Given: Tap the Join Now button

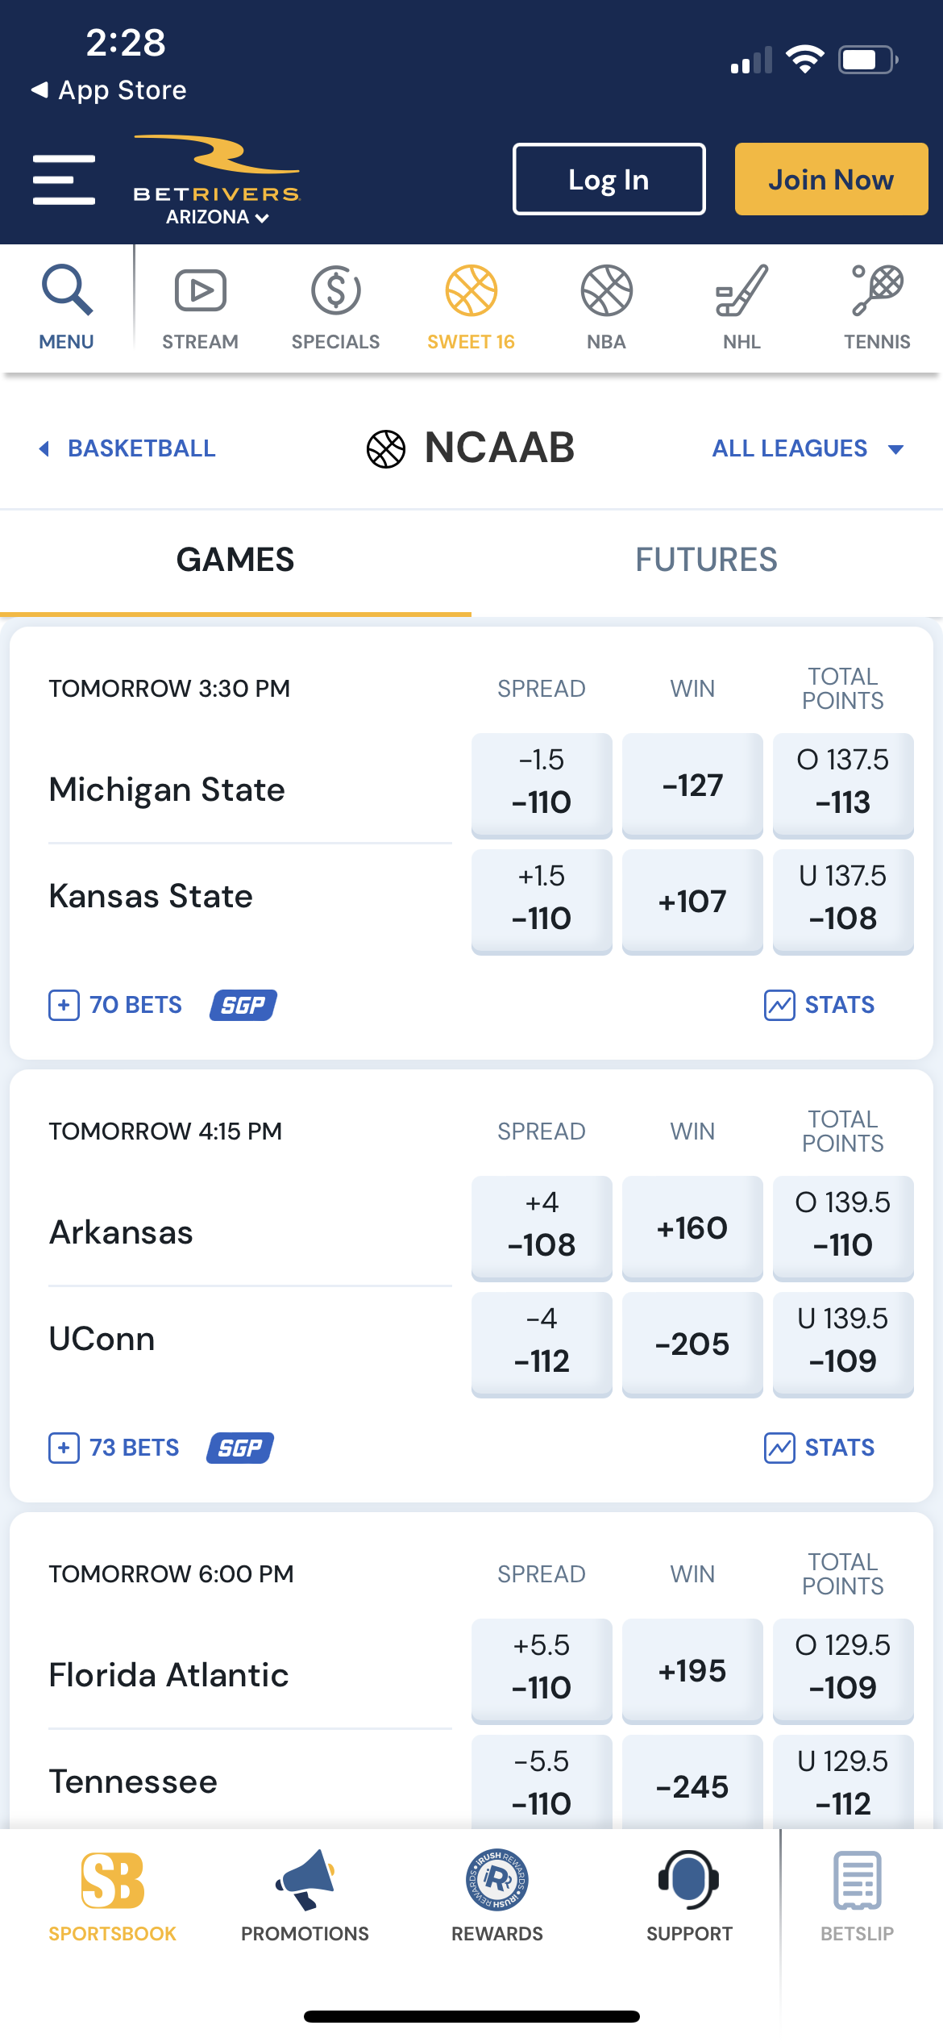Looking at the screenshot, I should coord(831,179).
